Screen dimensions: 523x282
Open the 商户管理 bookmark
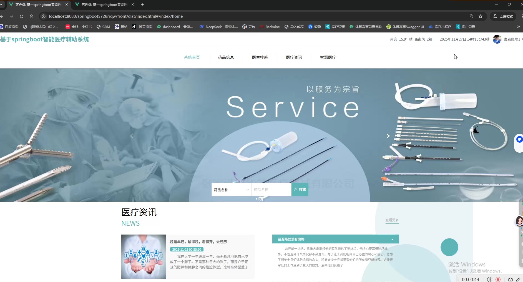coord(466,27)
